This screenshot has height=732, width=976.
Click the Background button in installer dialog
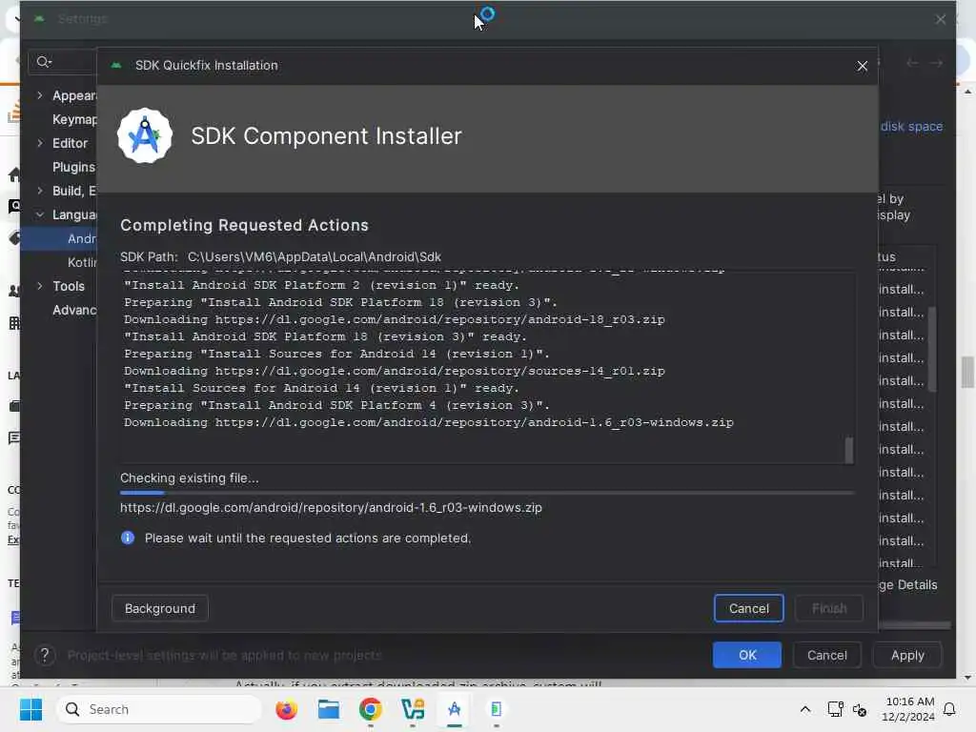[159, 608]
